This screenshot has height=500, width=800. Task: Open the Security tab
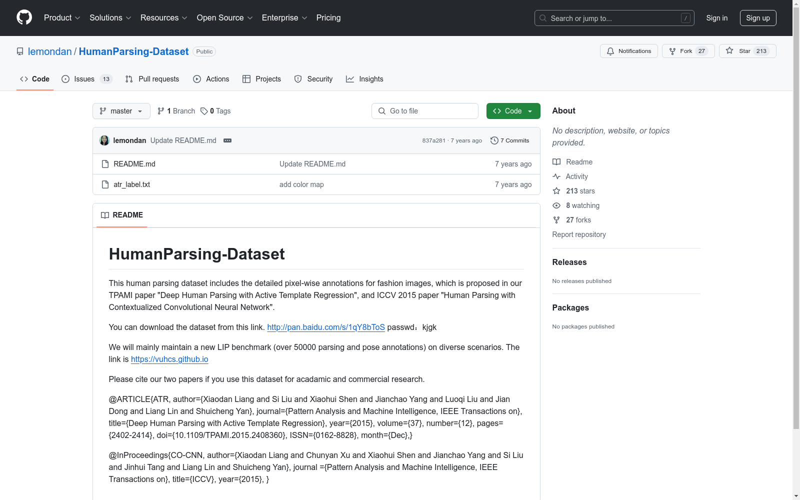tap(313, 79)
